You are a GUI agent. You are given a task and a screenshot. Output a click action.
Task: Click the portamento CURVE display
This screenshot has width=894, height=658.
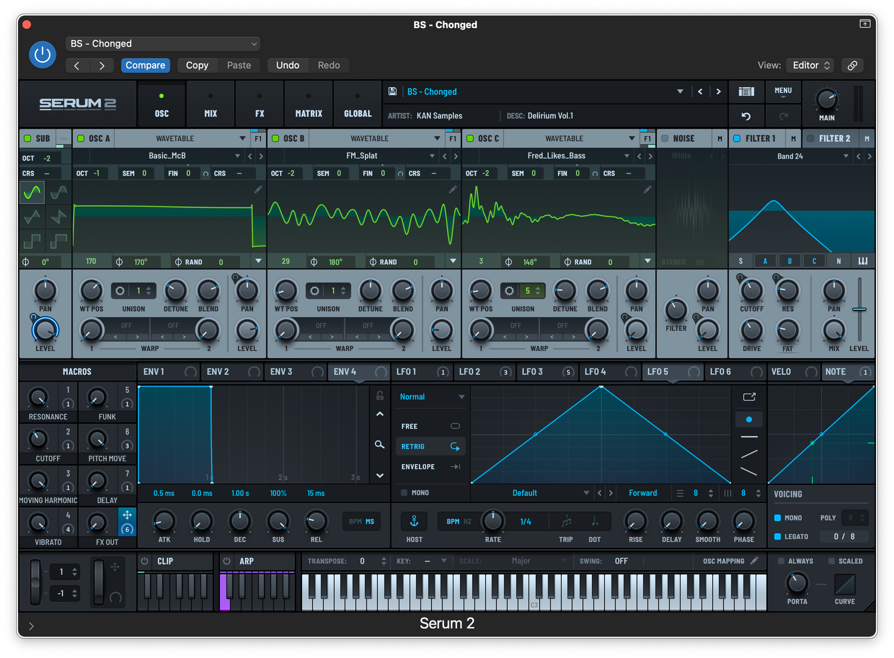coord(845,584)
